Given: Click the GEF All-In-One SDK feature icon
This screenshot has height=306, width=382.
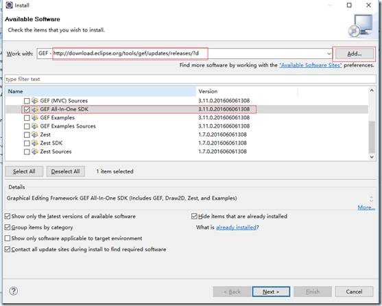Looking at the screenshot, I should pyautogui.click(x=35, y=109).
